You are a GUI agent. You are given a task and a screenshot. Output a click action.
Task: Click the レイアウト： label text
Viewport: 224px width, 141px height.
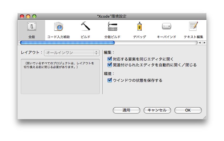(x=32, y=52)
